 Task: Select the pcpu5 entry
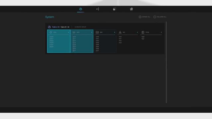click(51, 47)
